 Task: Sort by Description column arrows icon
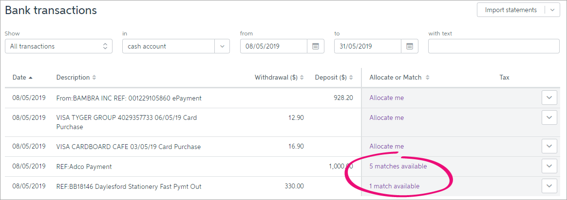[94, 78]
